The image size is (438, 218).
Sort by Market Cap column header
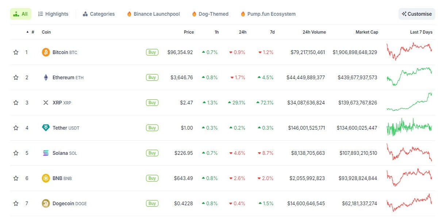pyautogui.click(x=367, y=32)
